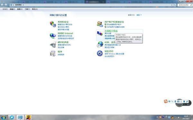Toggle Sogou IME 中 Chinese/English mode
The height and width of the screenshot is (120, 193).
pyautogui.click(x=170, y=101)
